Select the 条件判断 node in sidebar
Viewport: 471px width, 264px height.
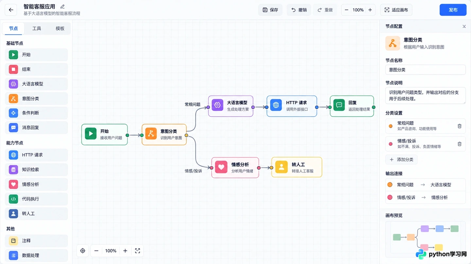click(x=36, y=113)
